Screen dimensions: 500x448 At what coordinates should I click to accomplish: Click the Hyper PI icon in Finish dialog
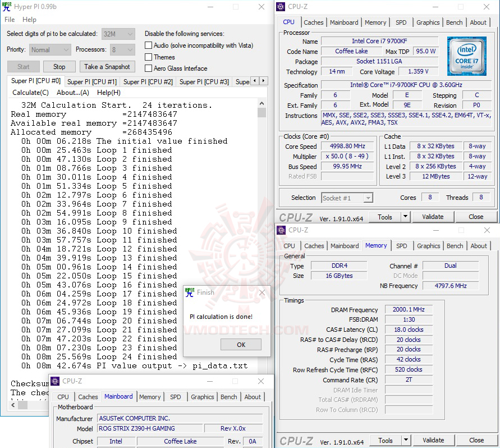(x=190, y=292)
